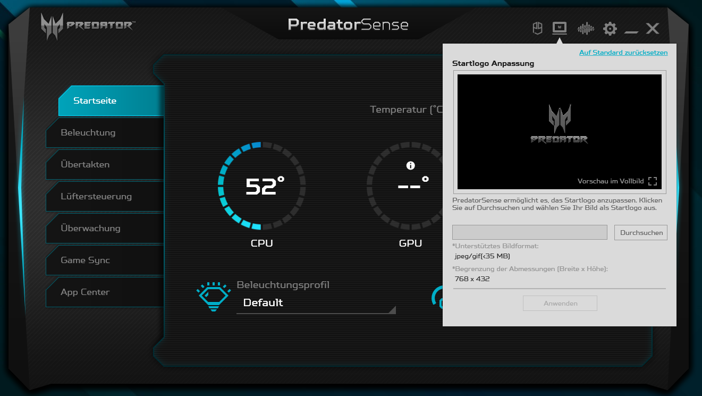Click the start logo file path field

click(529, 232)
